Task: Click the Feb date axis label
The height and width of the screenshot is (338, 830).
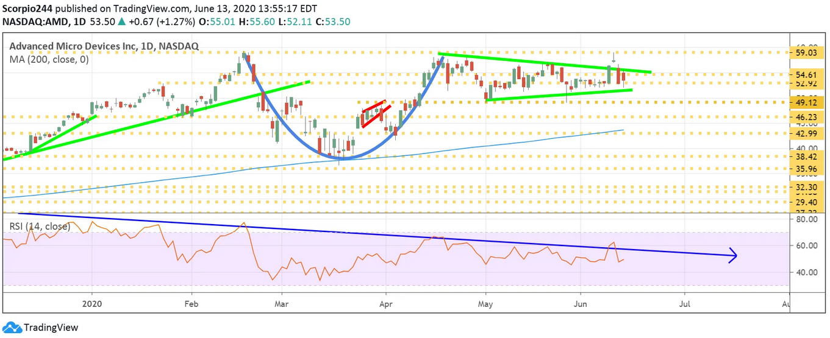Action: [x=191, y=303]
